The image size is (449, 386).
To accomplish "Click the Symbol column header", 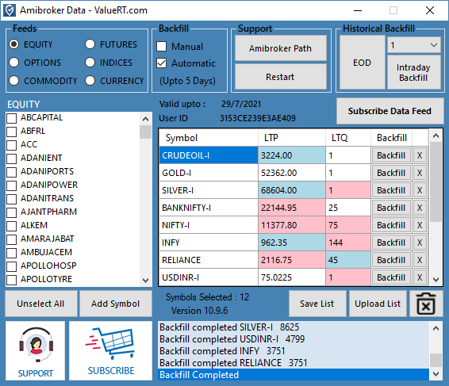I will pos(209,138).
